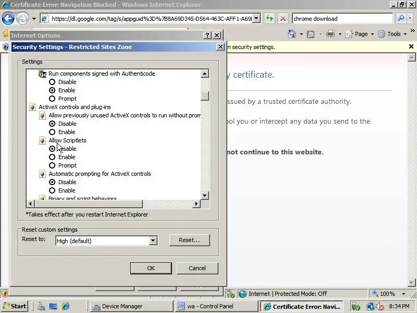Click the Internet Options help question button
Viewport: 417px width, 313px height.
point(207,35)
